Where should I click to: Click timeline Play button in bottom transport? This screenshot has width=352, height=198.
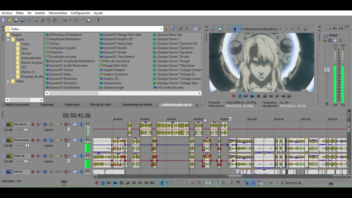point(115,183)
